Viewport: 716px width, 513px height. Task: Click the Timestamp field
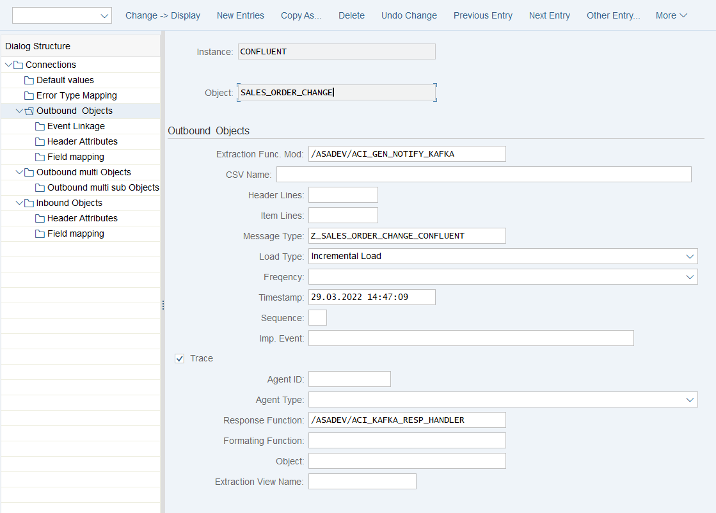[x=372, y=297]
